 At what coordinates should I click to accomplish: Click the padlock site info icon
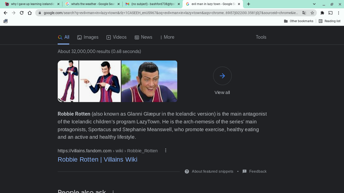tap(40, 13)
